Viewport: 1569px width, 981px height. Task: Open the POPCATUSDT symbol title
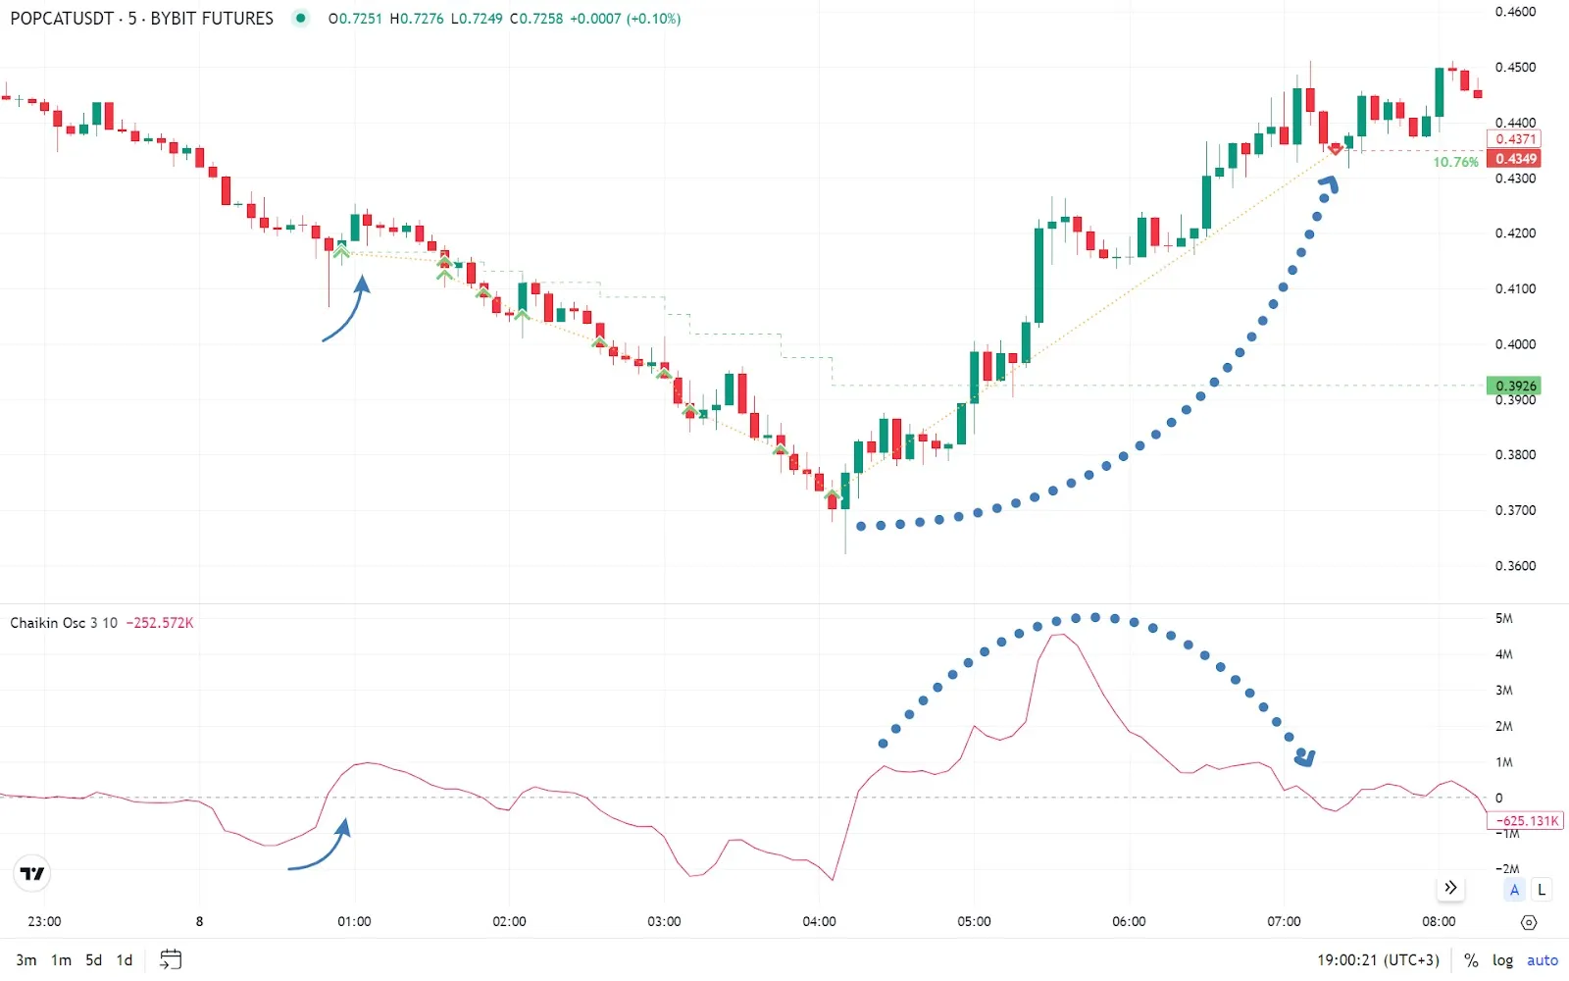pos(141,19)
